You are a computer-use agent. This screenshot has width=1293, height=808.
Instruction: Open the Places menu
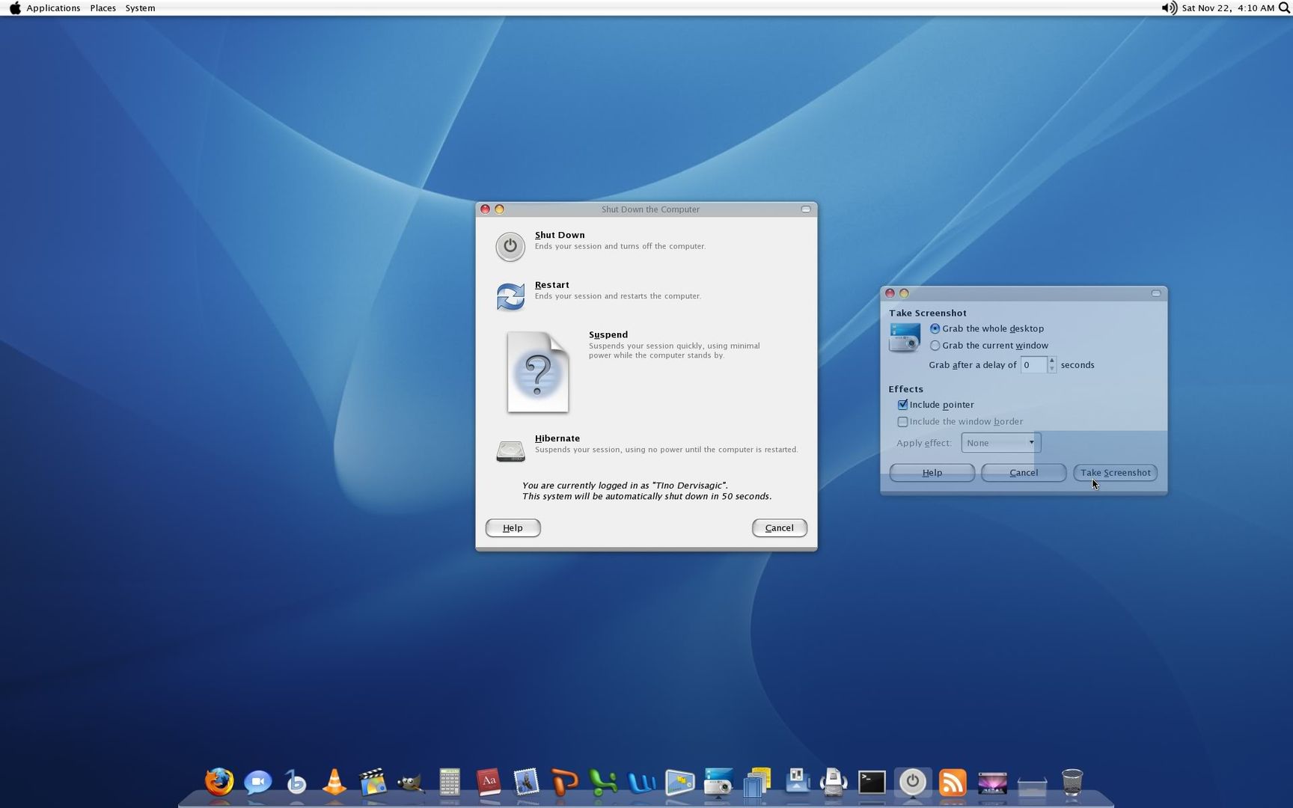pos(103,8)
